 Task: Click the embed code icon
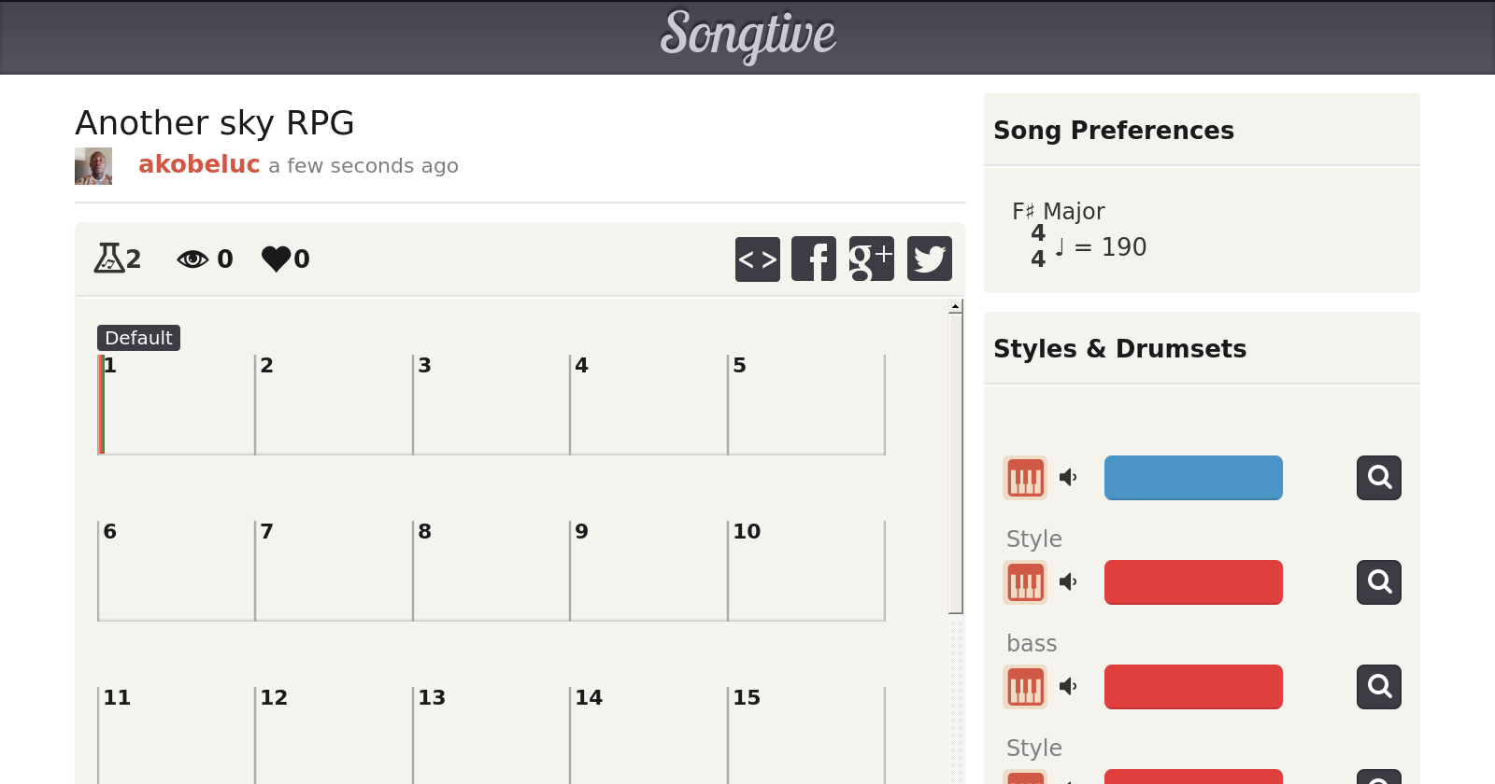click(x=757, y=259)
